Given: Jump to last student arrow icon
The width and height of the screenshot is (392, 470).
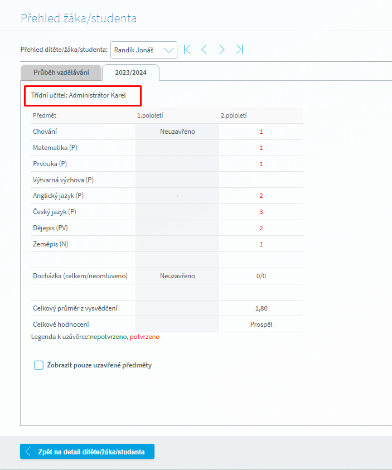Looking at the screenshot, I should point(239,50).
